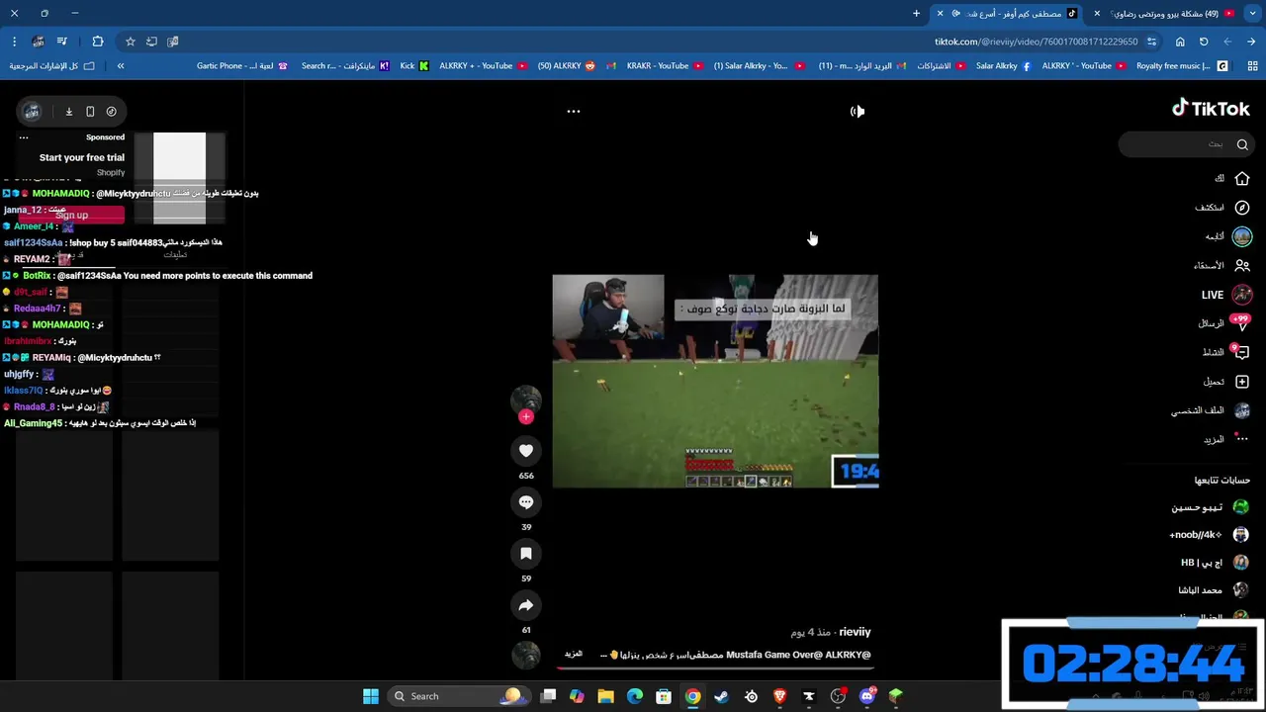Open the Chrome profile avatar
1266x712 pixels.
38,42
